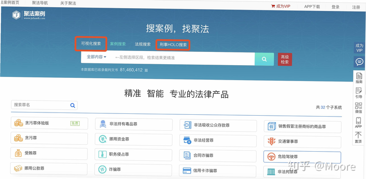Show the 微信 QR code icon
This screenshot has height=179, width=366.
(358, 106)
